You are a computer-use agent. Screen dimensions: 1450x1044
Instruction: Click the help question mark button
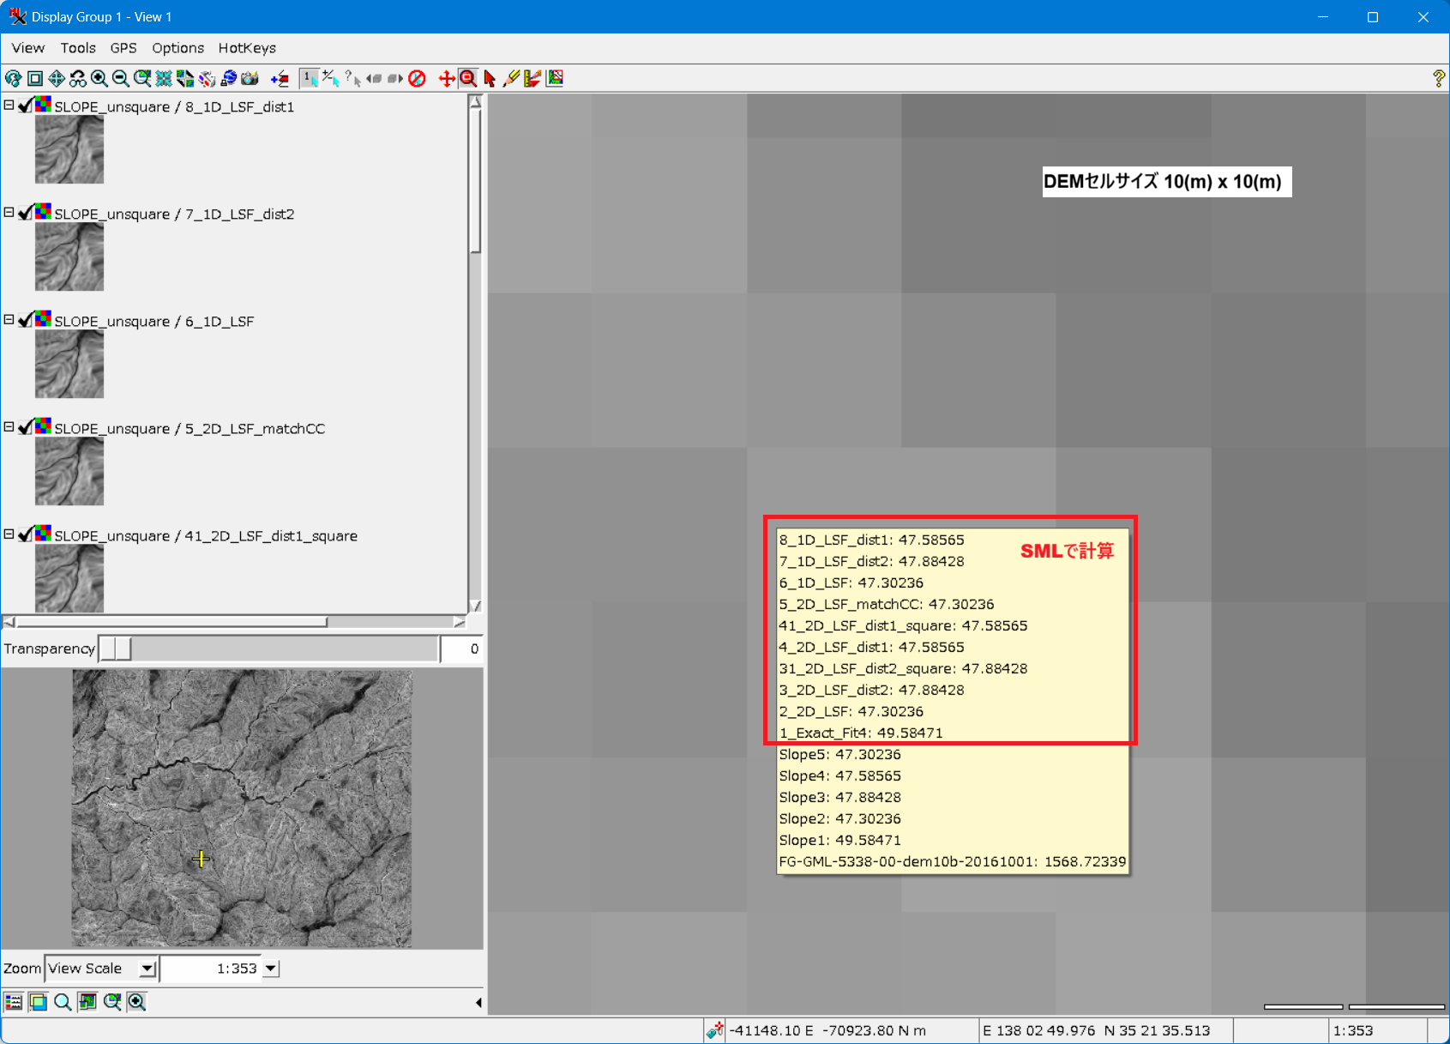tap(1438, 79)
